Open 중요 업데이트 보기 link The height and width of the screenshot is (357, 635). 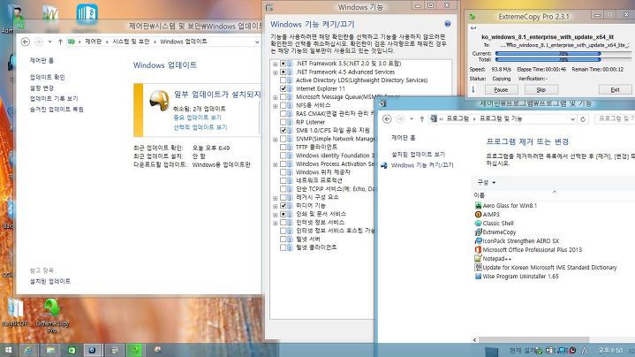[x=197, y=118]
